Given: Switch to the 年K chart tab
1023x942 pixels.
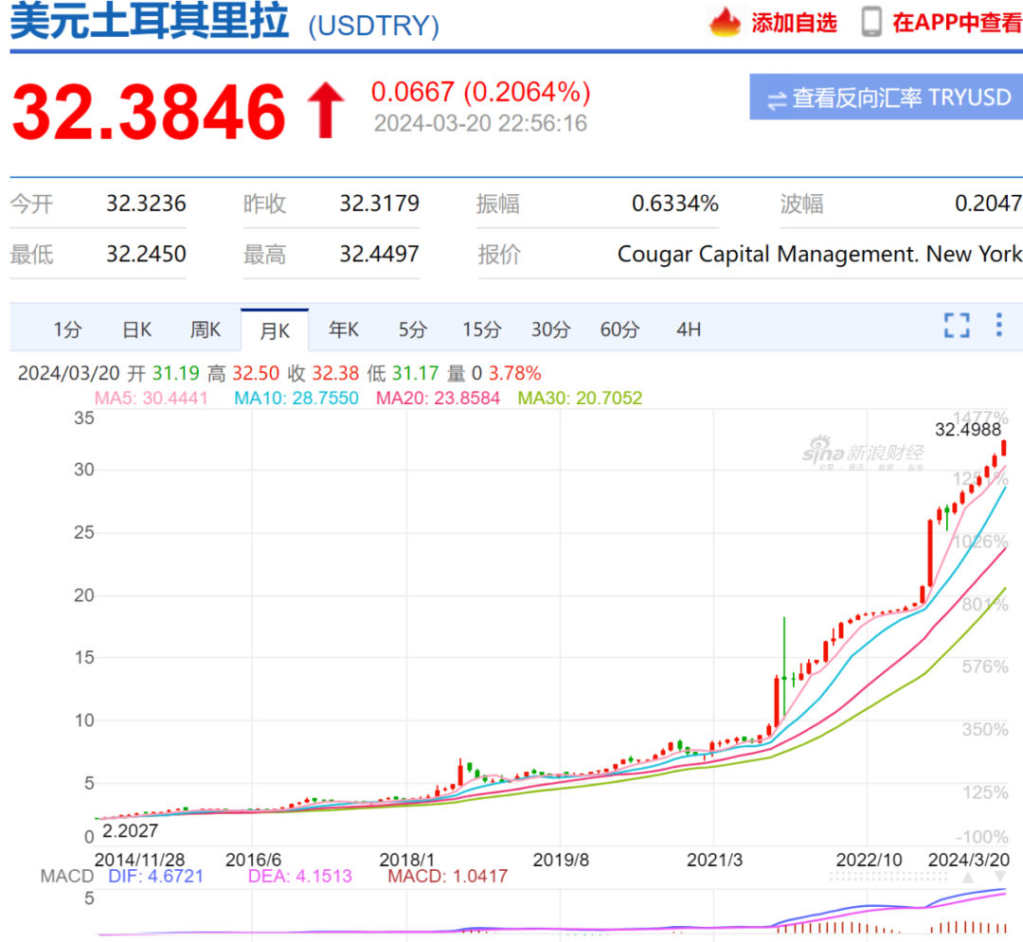Looking at the screenshot, I should 344,329.
